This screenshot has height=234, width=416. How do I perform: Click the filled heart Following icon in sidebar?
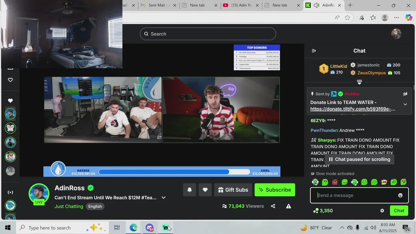click(10, 101)
